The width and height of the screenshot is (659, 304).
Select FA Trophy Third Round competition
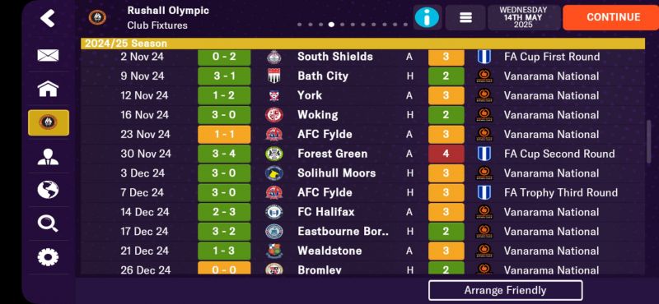coord(561,192)
